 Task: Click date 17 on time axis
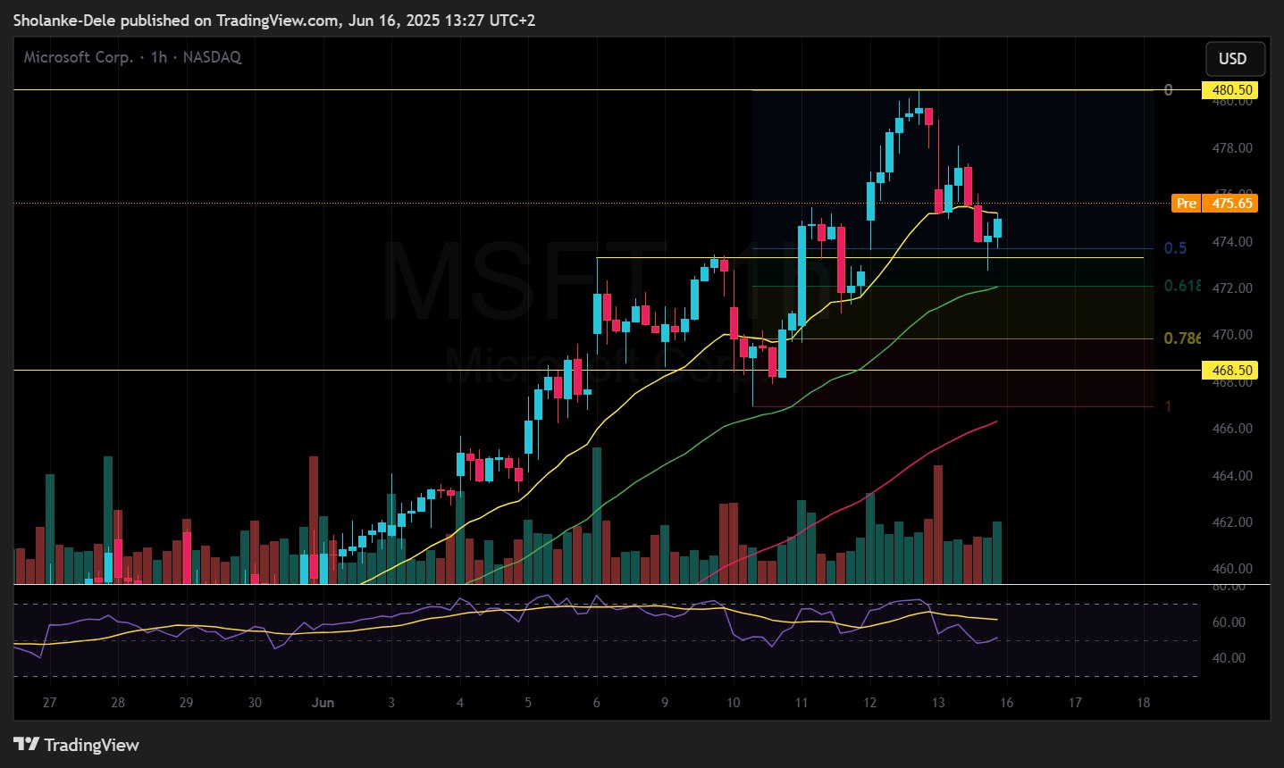(1075, 703)
